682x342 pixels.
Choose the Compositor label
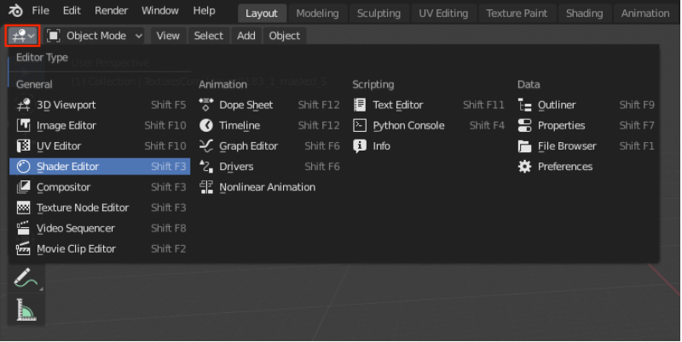tap(63, 187)
